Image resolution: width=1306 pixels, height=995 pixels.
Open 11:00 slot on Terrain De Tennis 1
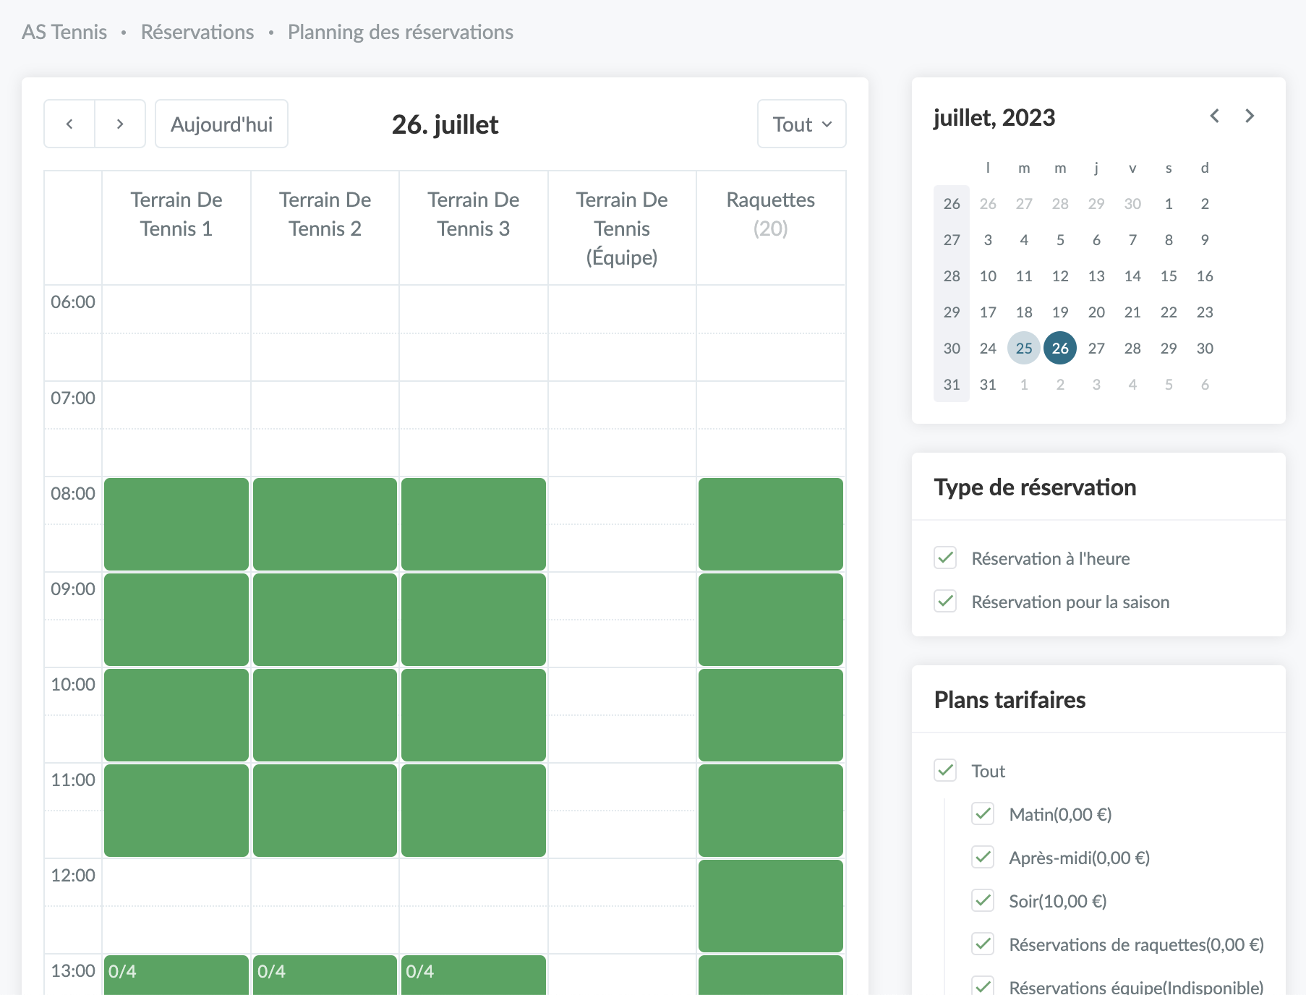[176, 811]
